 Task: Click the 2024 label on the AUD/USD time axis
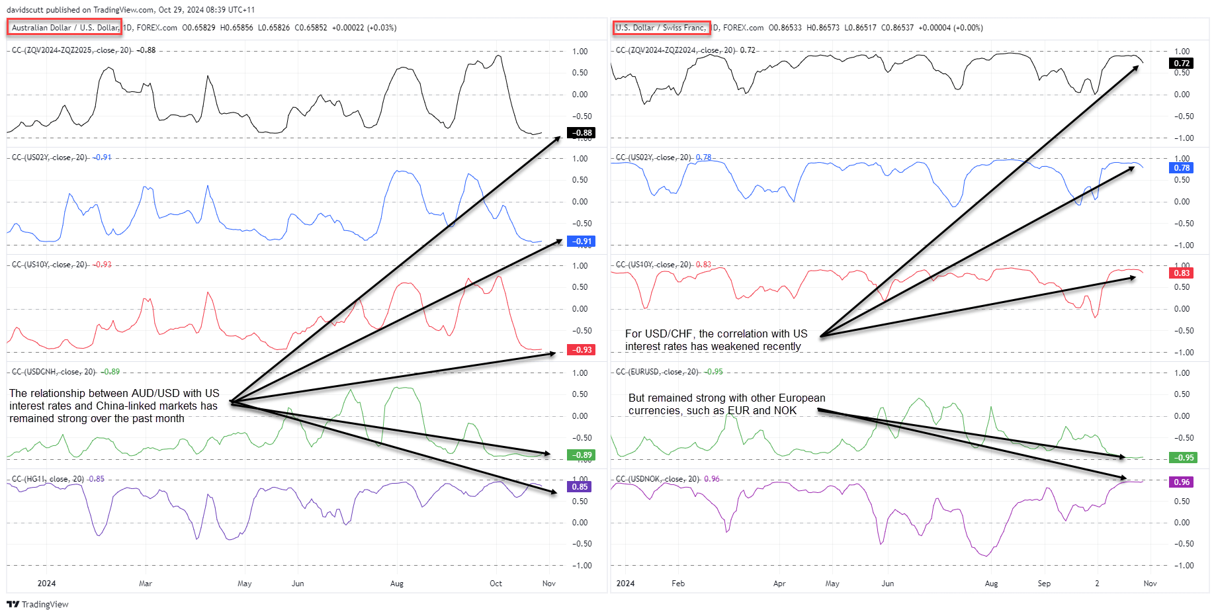[46, 584]
